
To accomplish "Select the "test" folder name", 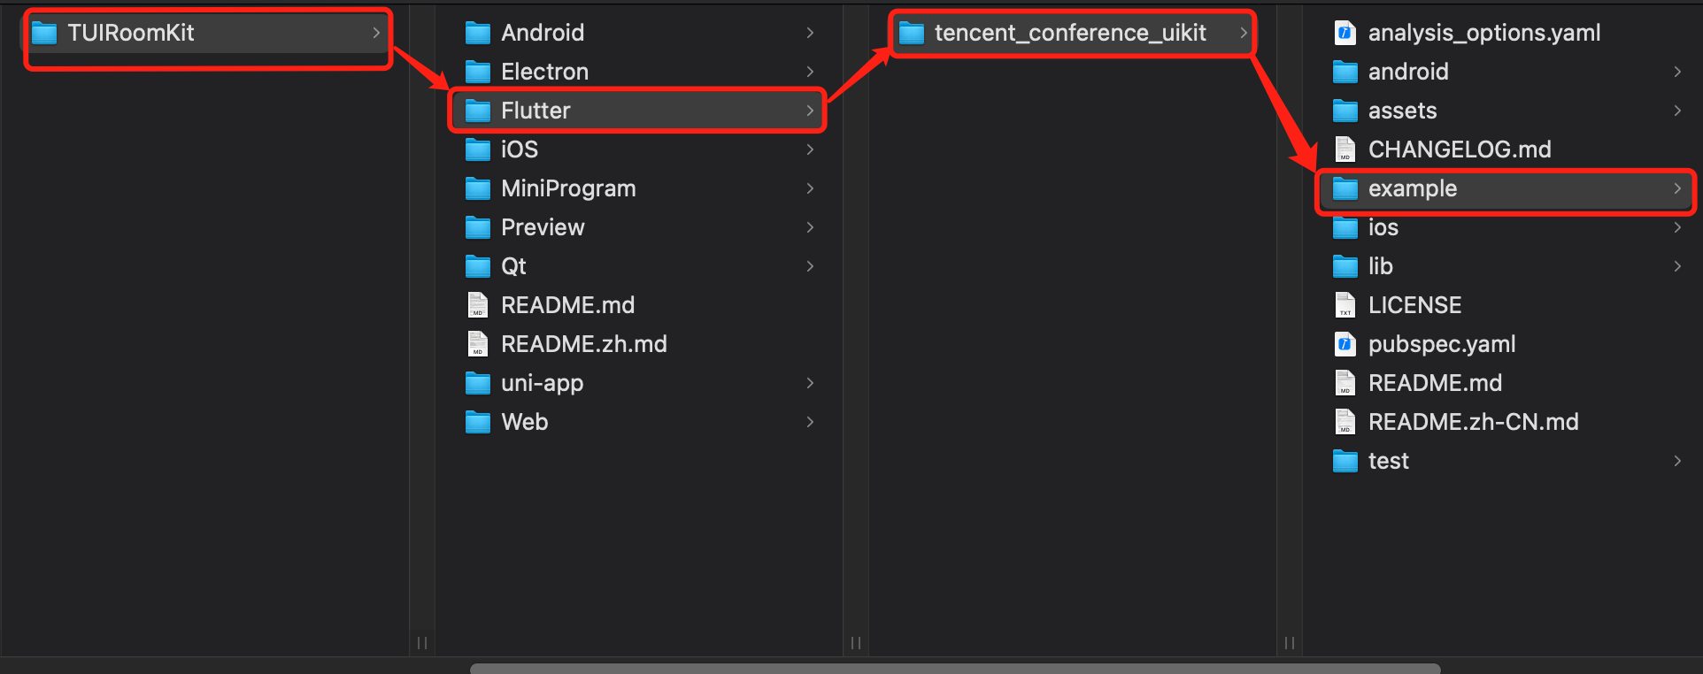I will (x=1389, y=461).
